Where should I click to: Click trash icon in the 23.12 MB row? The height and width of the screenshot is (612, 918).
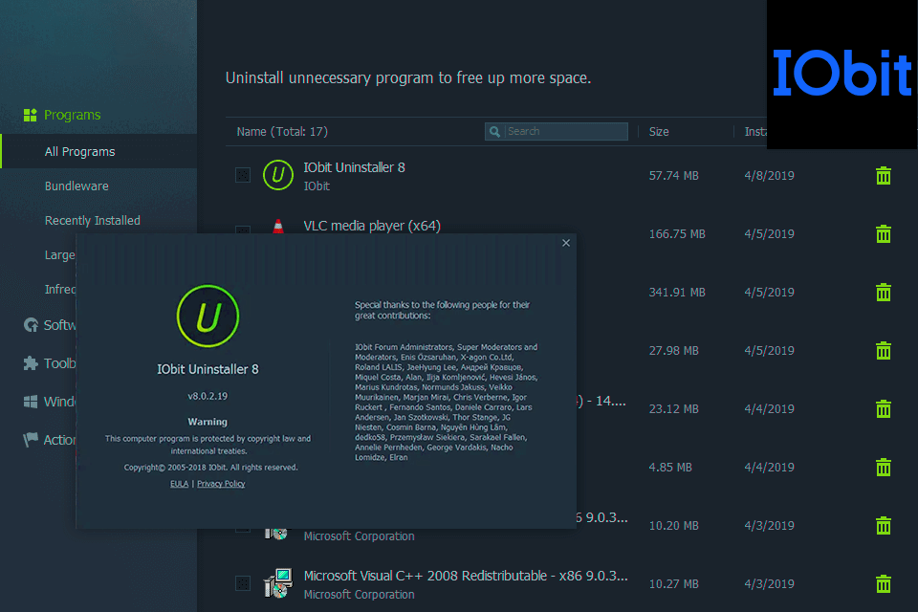883,408
